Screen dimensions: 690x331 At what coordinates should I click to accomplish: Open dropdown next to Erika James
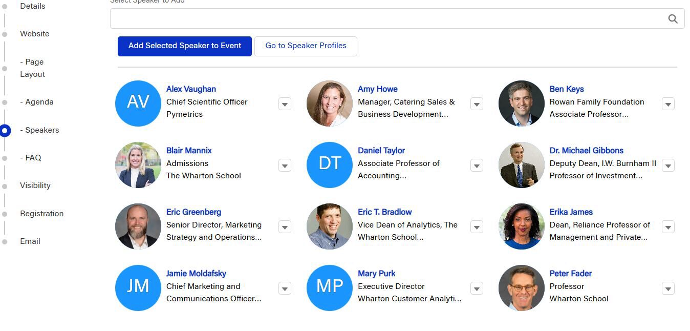(x=668, y=227)
